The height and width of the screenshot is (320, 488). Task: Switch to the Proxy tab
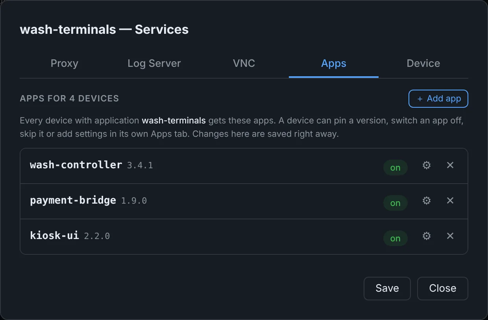[x=65, y=64]
